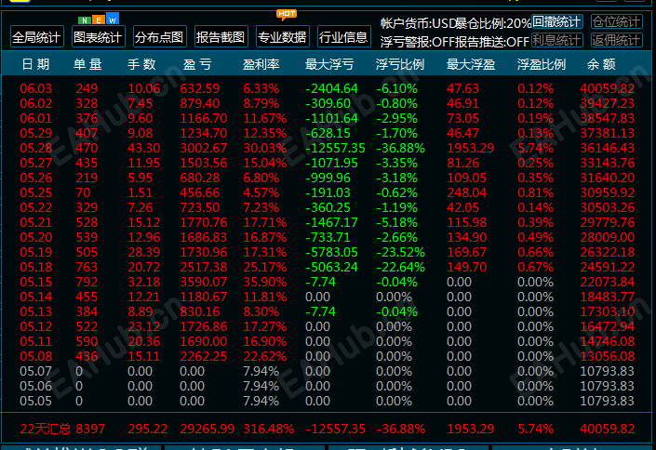Click the HOT badge above 专业数据
The height and width of the screenshot is (450, 656).
pos(287,14)
